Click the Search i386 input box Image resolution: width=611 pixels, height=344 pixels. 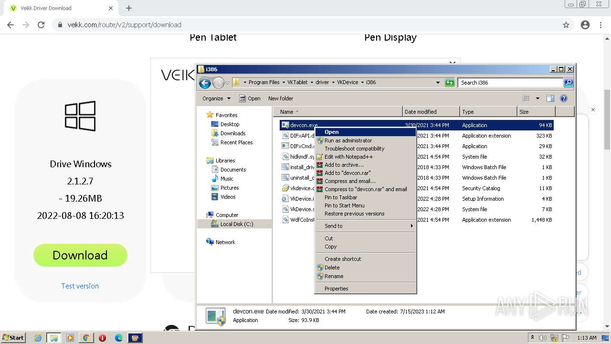[x=510, y=83]
